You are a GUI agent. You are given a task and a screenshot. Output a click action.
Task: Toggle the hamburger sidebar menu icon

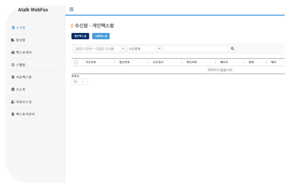(x=72, y=9)
